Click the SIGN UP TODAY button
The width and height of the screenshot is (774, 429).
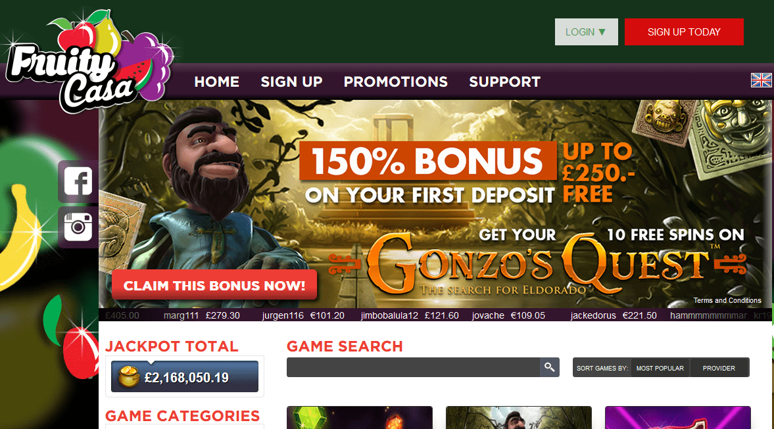pyautogui.click(x=684, y=32)
